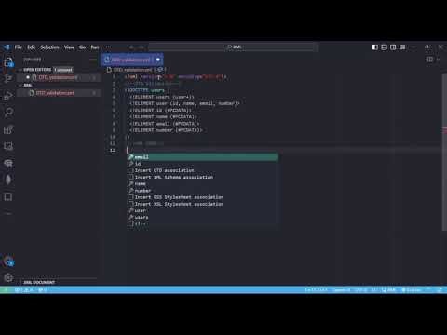Click the Prettier status bar item
Image resolution: width=447 pixels, height=335 pixels.
pyautogui.click(x=412, y=290)
